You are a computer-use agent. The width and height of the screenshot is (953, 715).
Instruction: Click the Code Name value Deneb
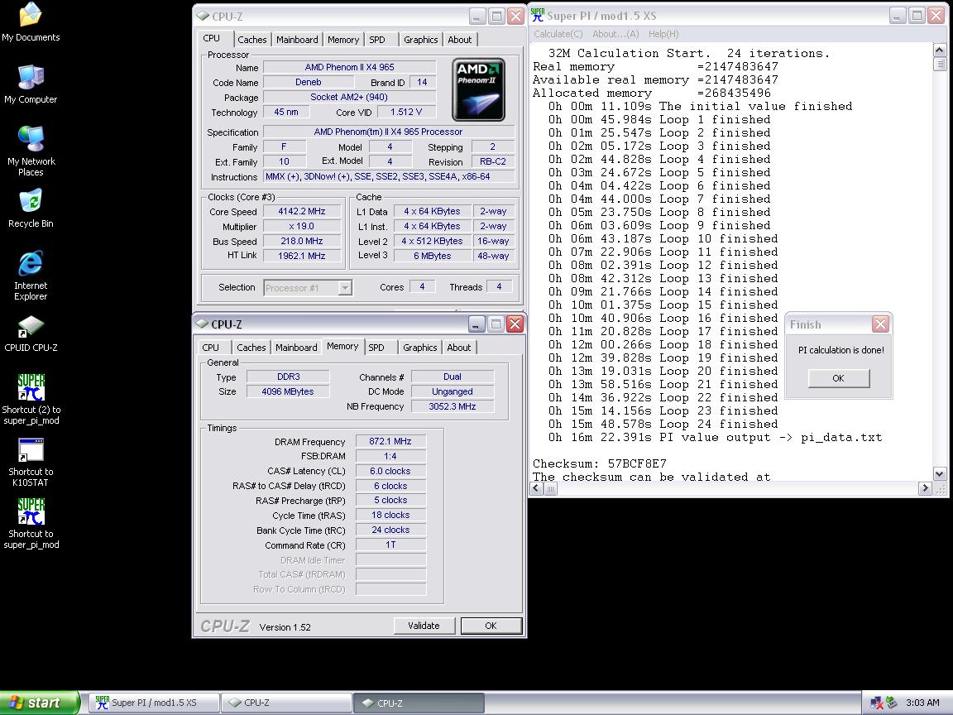pyautogui.click(x=308, y=82)
